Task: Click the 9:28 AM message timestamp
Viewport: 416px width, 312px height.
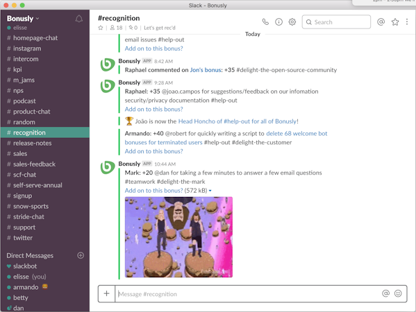Action: (163, 83)
